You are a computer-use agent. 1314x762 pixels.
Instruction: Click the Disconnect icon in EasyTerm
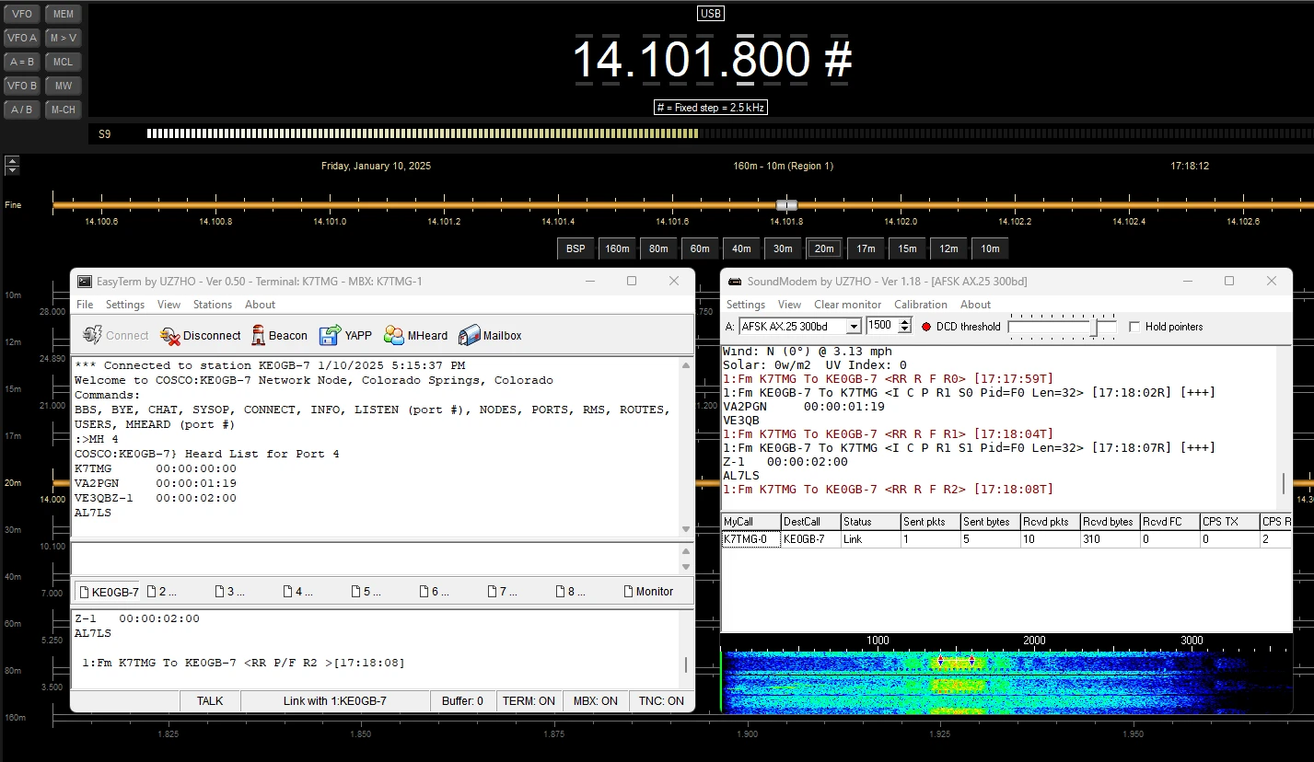[x=170, y=336]
